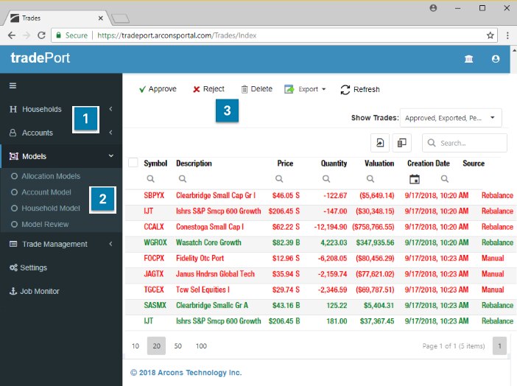Sort by the Symbol column header
The height and width of the screenshot is (386, 517).
click(155, 164)
